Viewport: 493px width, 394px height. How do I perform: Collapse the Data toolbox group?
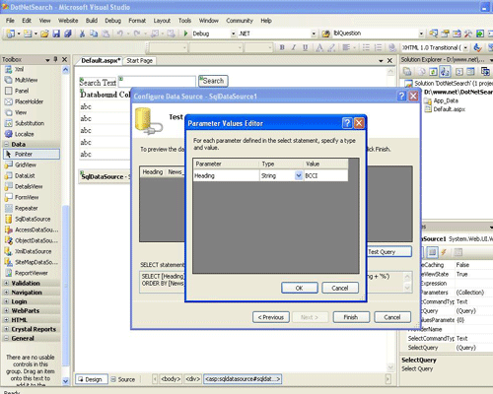pyautogui.click(x=6, y=144)
